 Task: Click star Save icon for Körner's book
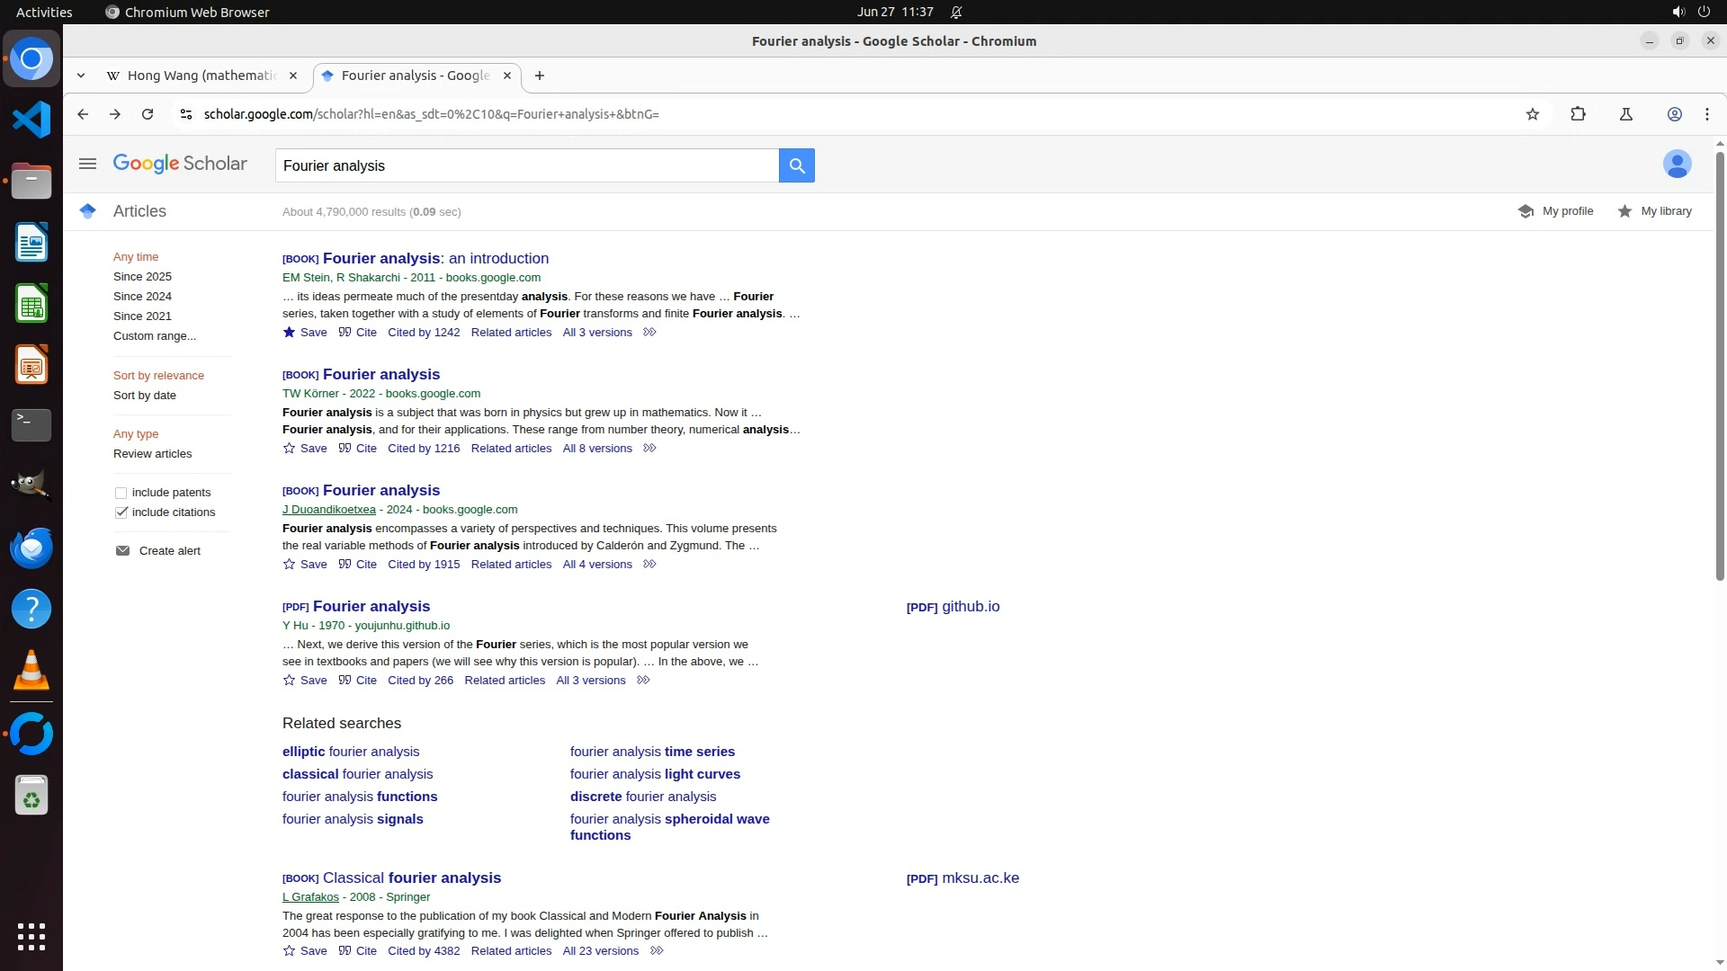click(x=289, y=448)
